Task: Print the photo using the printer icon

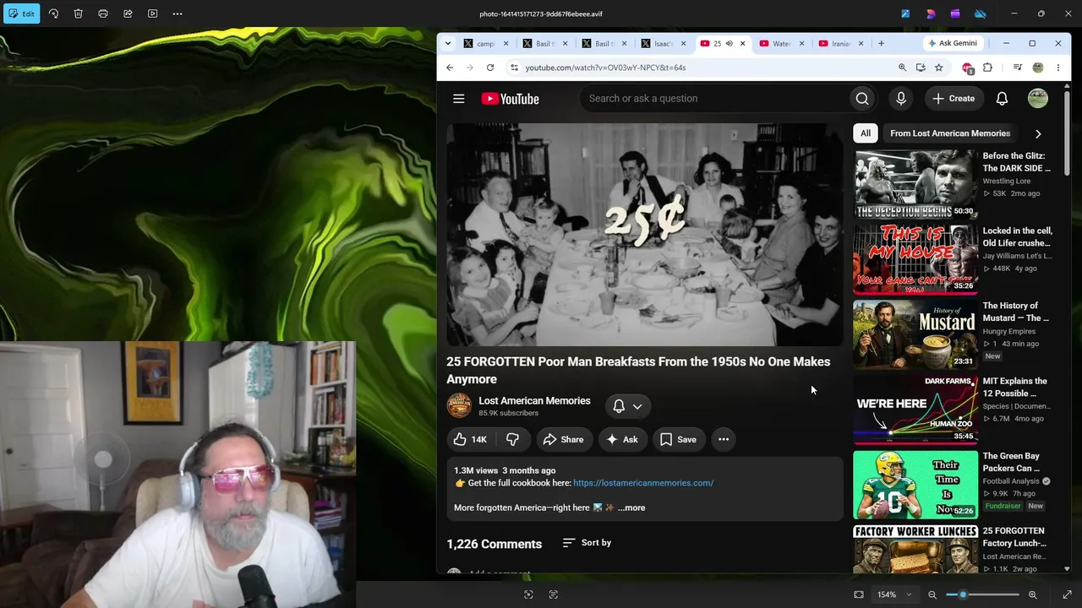Action: 103,14
